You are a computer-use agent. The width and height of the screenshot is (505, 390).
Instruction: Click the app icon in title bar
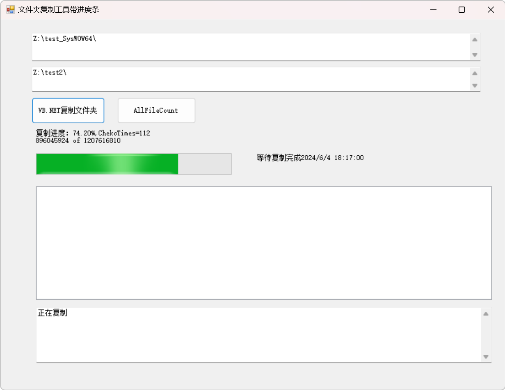(x=10, y=10)
